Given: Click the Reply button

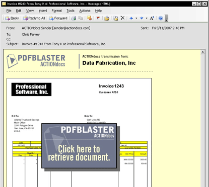Looking at the screenshot, I should pyautogui.click(x=12, y=18).
